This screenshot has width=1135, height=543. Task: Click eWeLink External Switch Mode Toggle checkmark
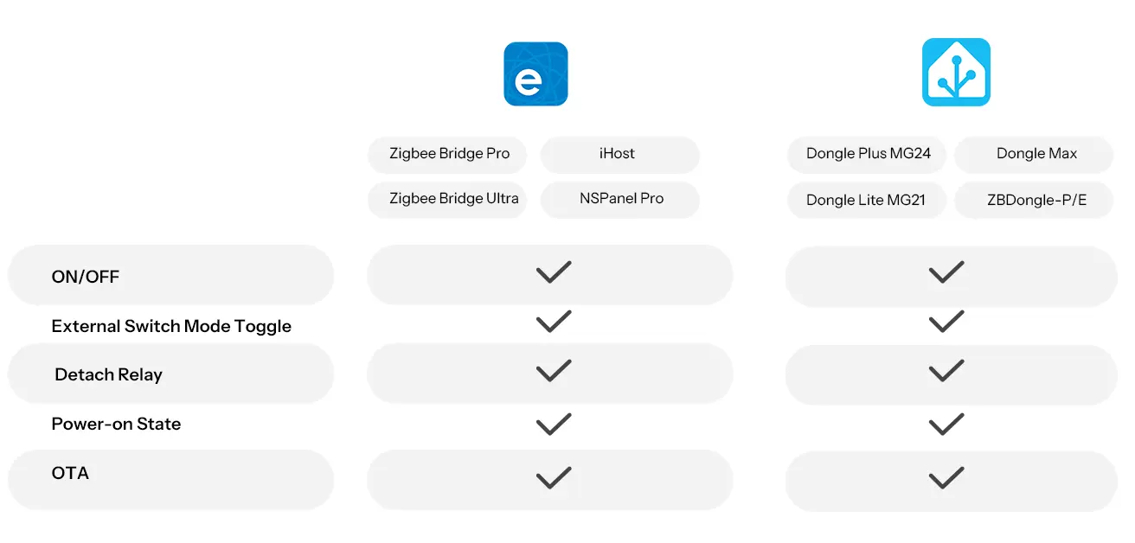tap(554, 323)
